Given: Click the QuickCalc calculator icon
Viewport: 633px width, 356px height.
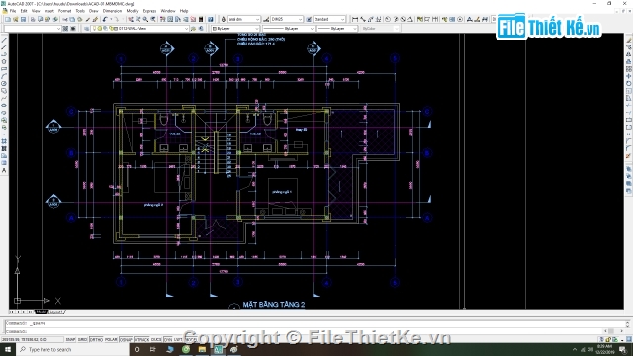Looking at the screenshot, I should coord(201,19).
